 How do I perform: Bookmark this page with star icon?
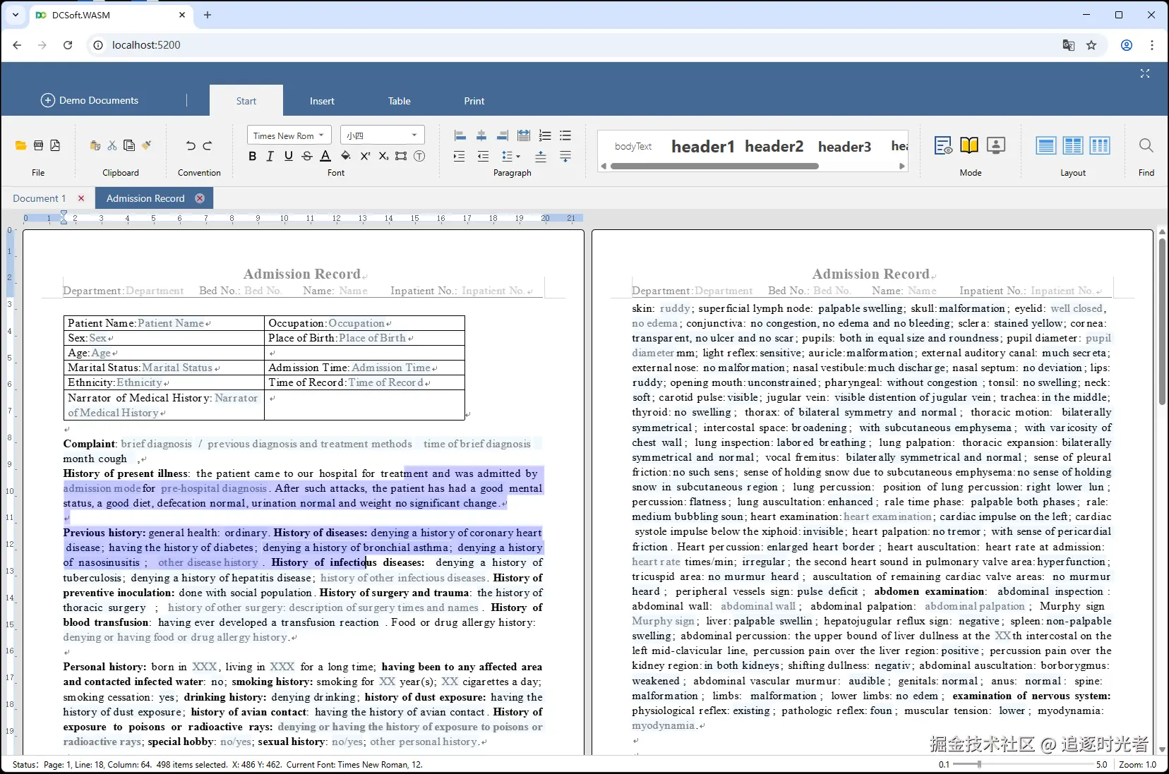coord(1091,45)
